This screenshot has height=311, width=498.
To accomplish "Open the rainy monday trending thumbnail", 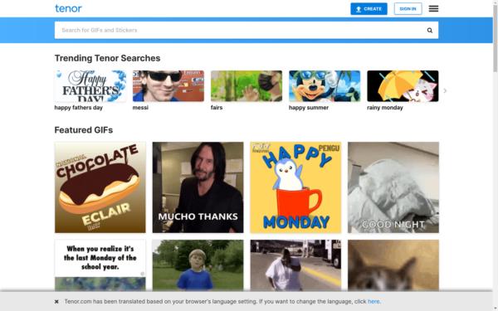I will click(x=403, y=86).
